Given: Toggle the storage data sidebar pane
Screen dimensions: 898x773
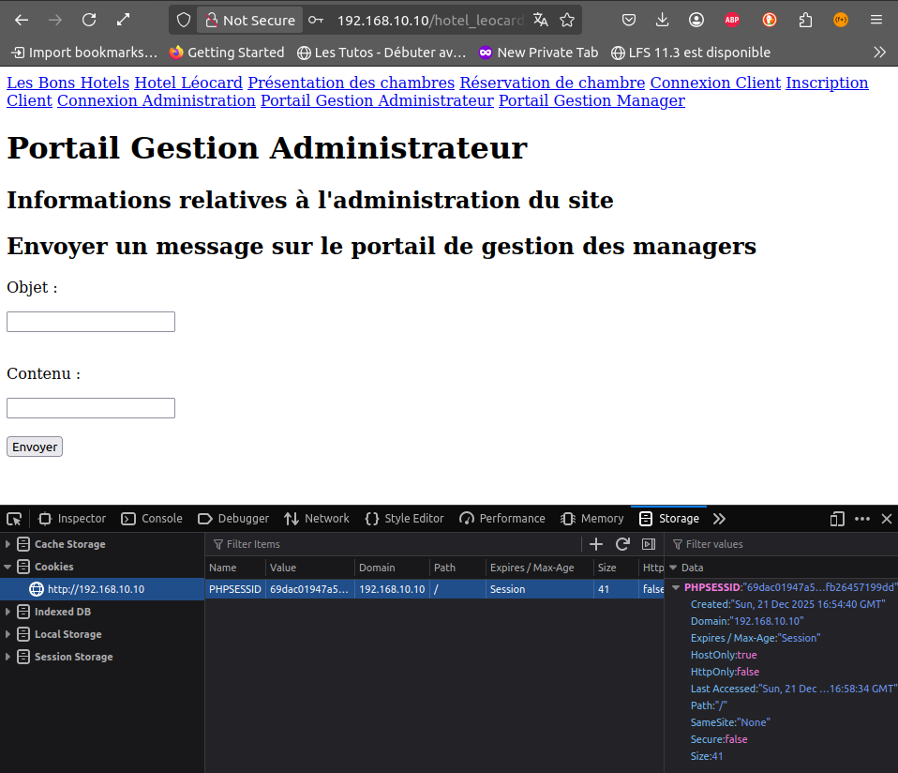Looking at the screenshot, I should 648,544.
